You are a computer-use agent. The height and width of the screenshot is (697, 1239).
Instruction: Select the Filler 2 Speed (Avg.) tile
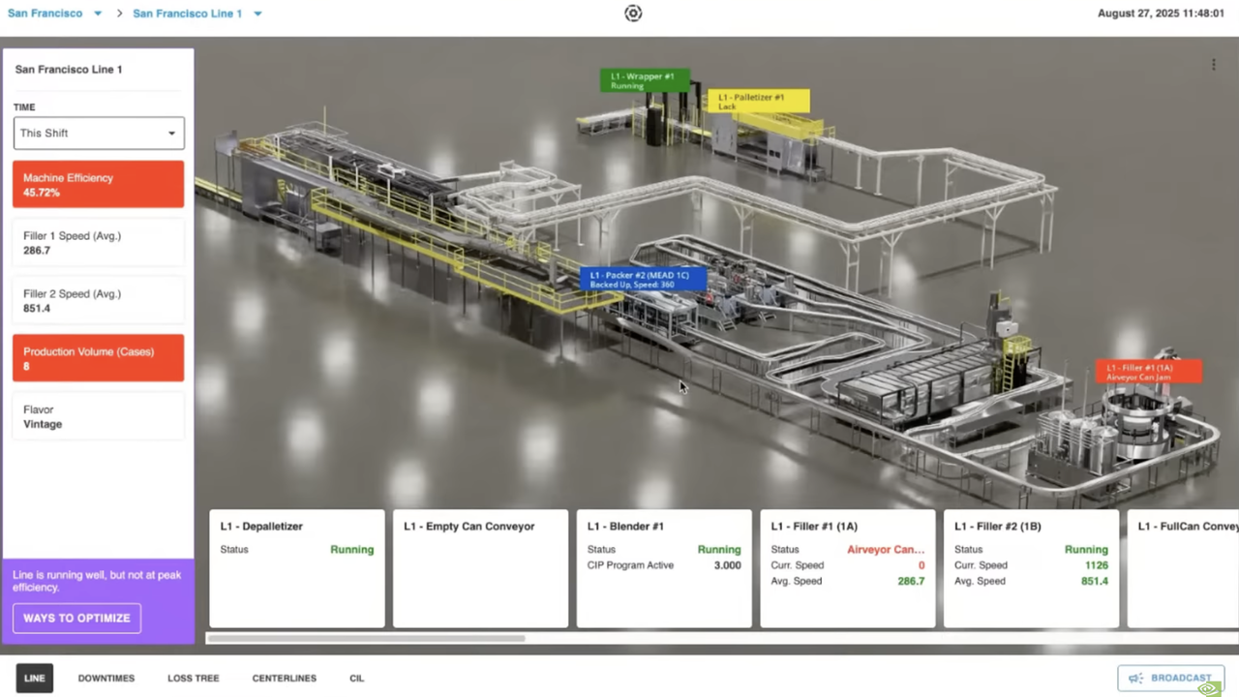click(x=99, y=300)
